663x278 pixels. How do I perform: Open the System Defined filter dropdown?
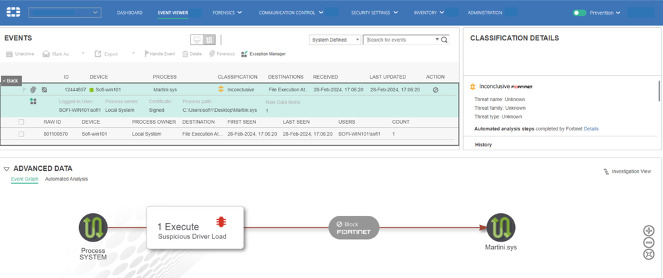[x=335, y=40]
